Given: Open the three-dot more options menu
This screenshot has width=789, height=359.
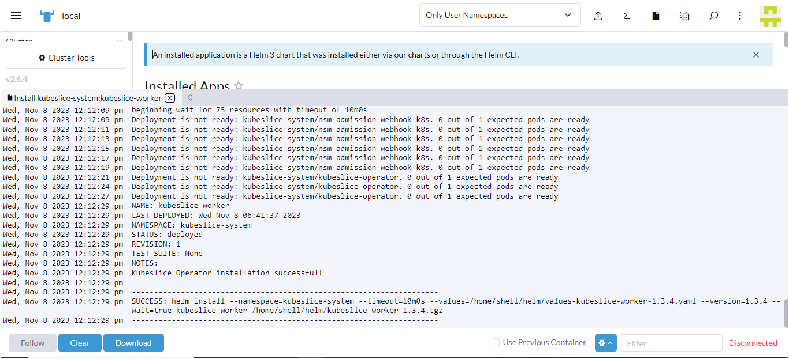Looking at the screenshot, I should click(x=740, y=16).
